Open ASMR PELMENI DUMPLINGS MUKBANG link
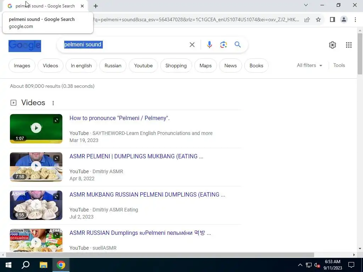 coord(136,156)
